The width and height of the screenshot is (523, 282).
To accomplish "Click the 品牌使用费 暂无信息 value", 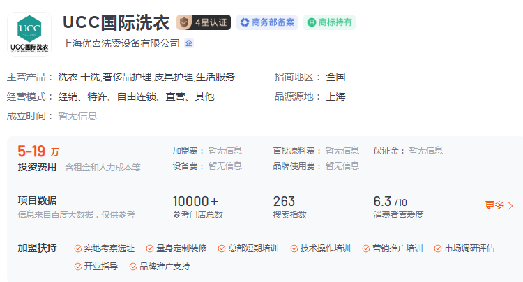I will pos(342,166).
